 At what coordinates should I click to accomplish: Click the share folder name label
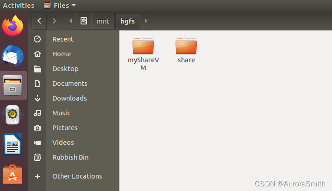[x=186, y=60]
